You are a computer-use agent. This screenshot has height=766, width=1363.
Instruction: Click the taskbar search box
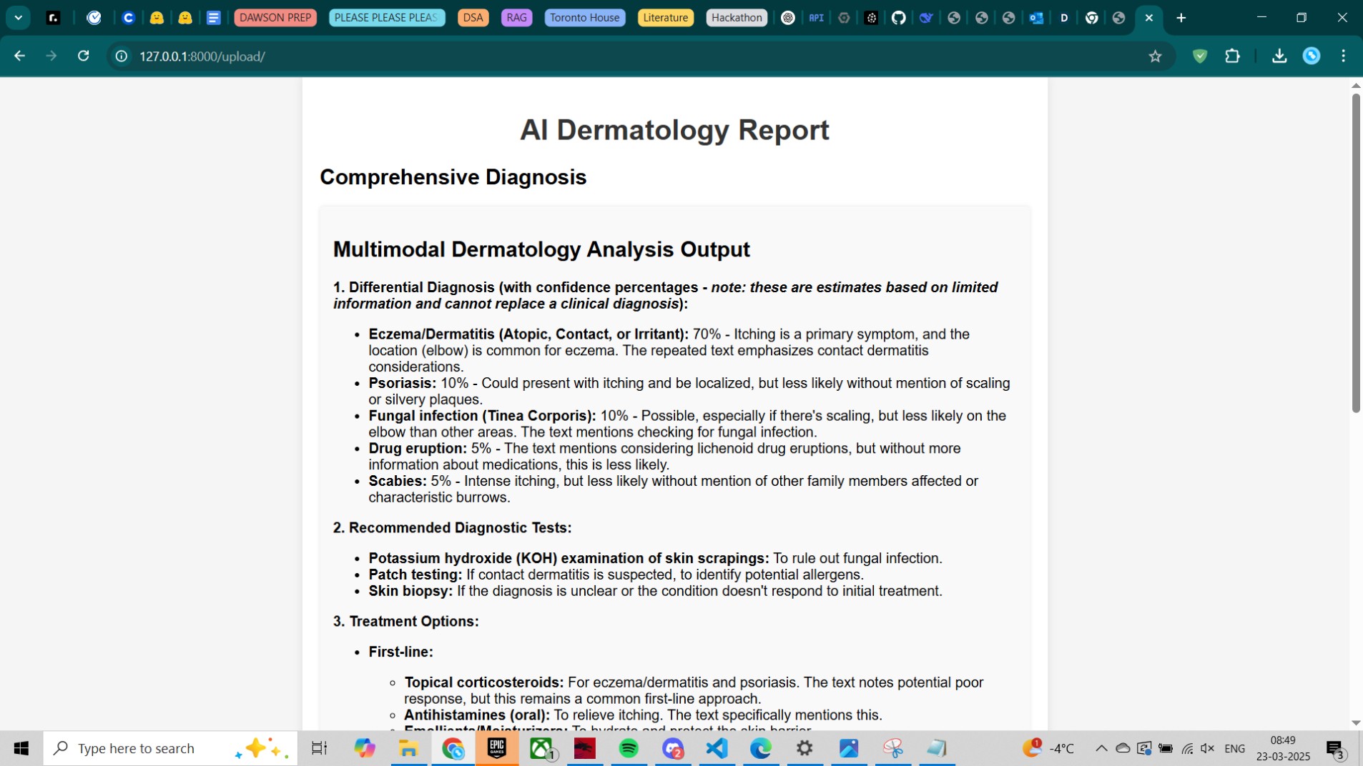tap(170, 748)
